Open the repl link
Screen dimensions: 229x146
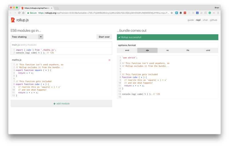198,20
